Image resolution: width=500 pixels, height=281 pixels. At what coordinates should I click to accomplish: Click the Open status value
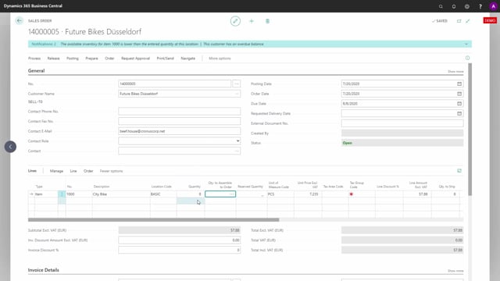[x=402, y=143]
